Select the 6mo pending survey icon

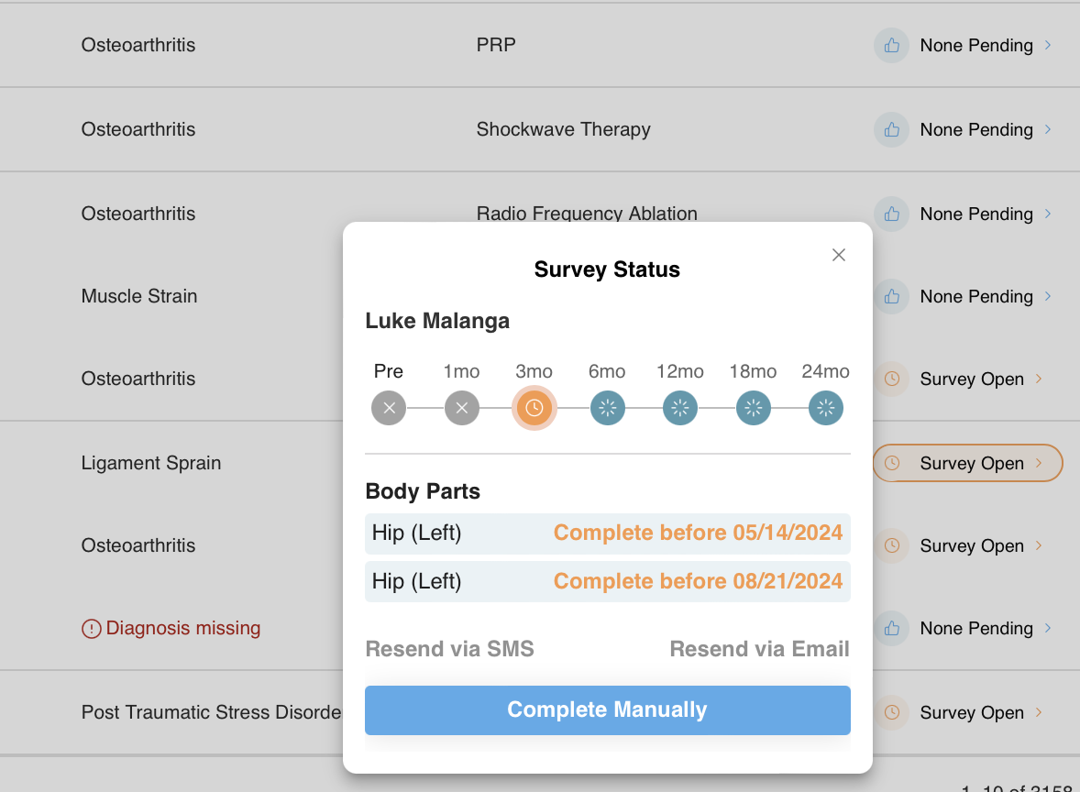point(607,408)
